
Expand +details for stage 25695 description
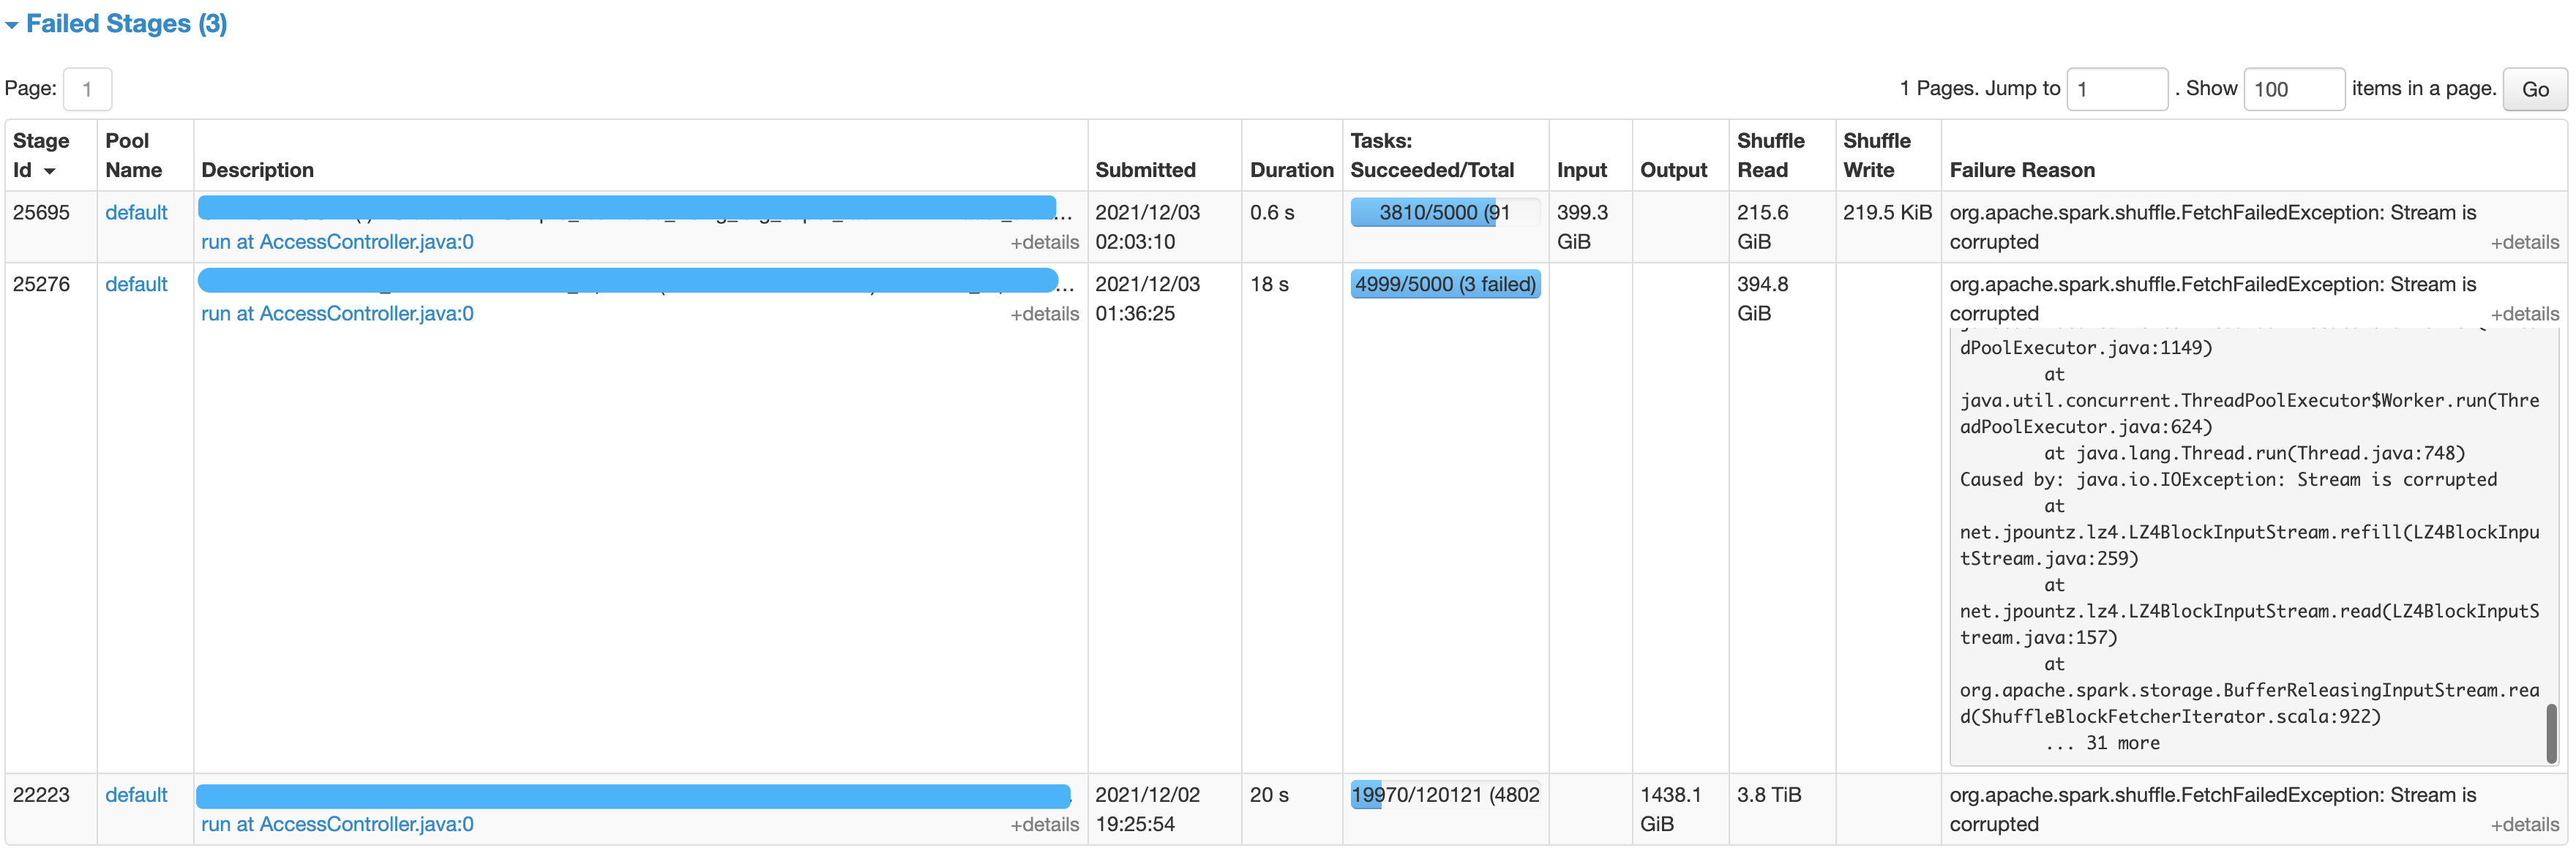1044,242
